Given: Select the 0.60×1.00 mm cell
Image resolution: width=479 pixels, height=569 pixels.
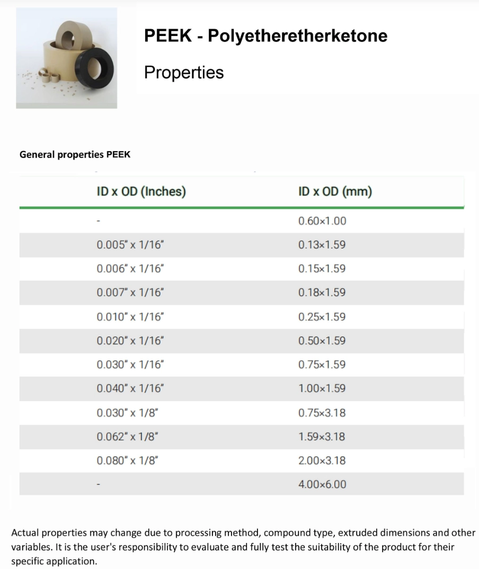Looking at the screenshot, I should (x=322, y=221).
